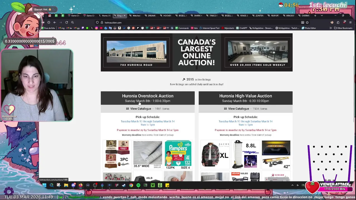Open the Windows Start menu

tap(44, 185)
